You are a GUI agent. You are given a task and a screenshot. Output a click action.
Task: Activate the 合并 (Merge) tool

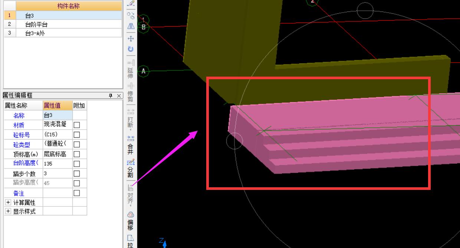(x=131, y=145)
